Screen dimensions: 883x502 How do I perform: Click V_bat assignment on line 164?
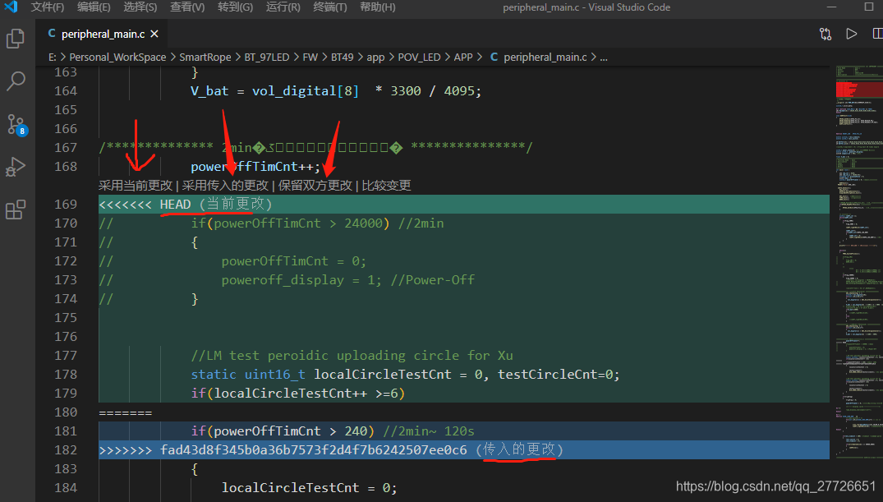point(336,90)
